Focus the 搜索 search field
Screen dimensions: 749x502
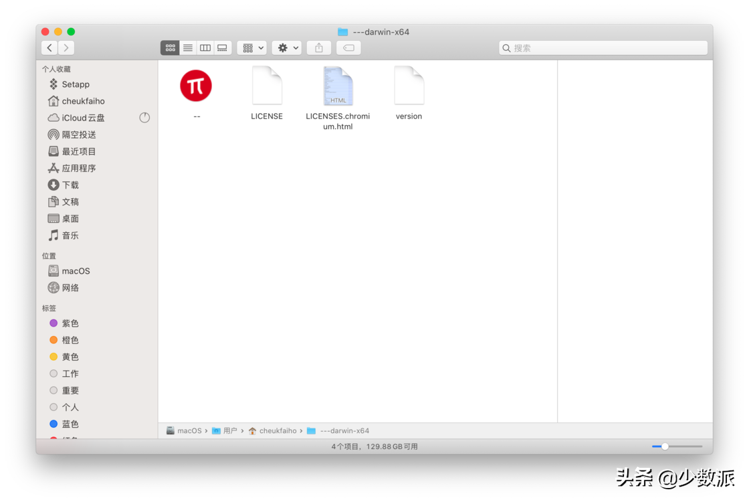pyautogui.click(x=603, y=48)
